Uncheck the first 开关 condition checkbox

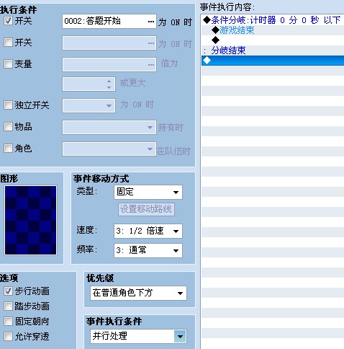pyautogui.click(x=8, y=21)
